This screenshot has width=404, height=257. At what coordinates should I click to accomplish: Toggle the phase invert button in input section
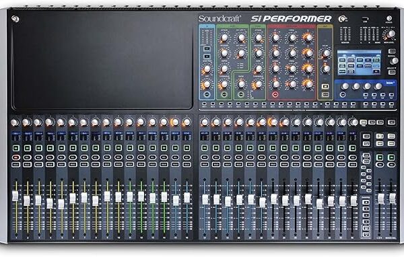(207, 57)
